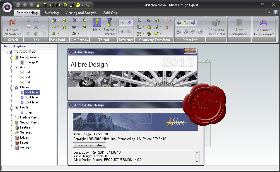Select the Revolve Boss tool
280x172 pixels.
click(x=54, y=27)
